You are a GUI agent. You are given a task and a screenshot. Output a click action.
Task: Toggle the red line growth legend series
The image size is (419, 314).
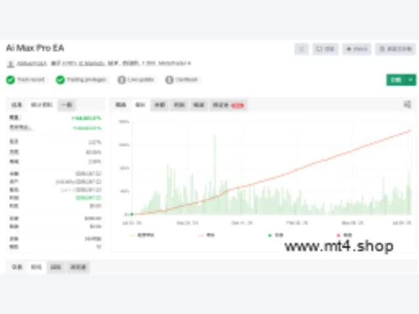(x=207, y=235)
